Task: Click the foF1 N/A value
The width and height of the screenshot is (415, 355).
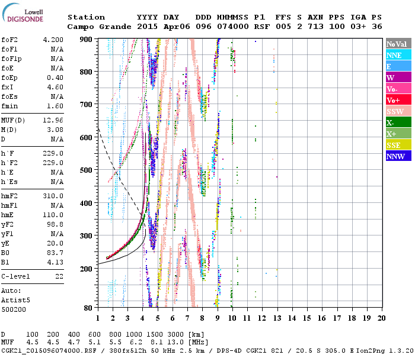Action: pyautogui.click(x=57, y=49)
